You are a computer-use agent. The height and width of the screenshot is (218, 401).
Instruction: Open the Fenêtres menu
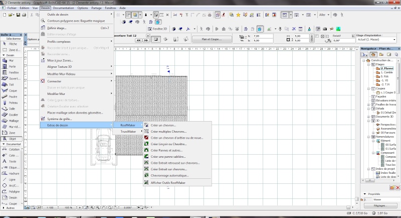[110, 8]
